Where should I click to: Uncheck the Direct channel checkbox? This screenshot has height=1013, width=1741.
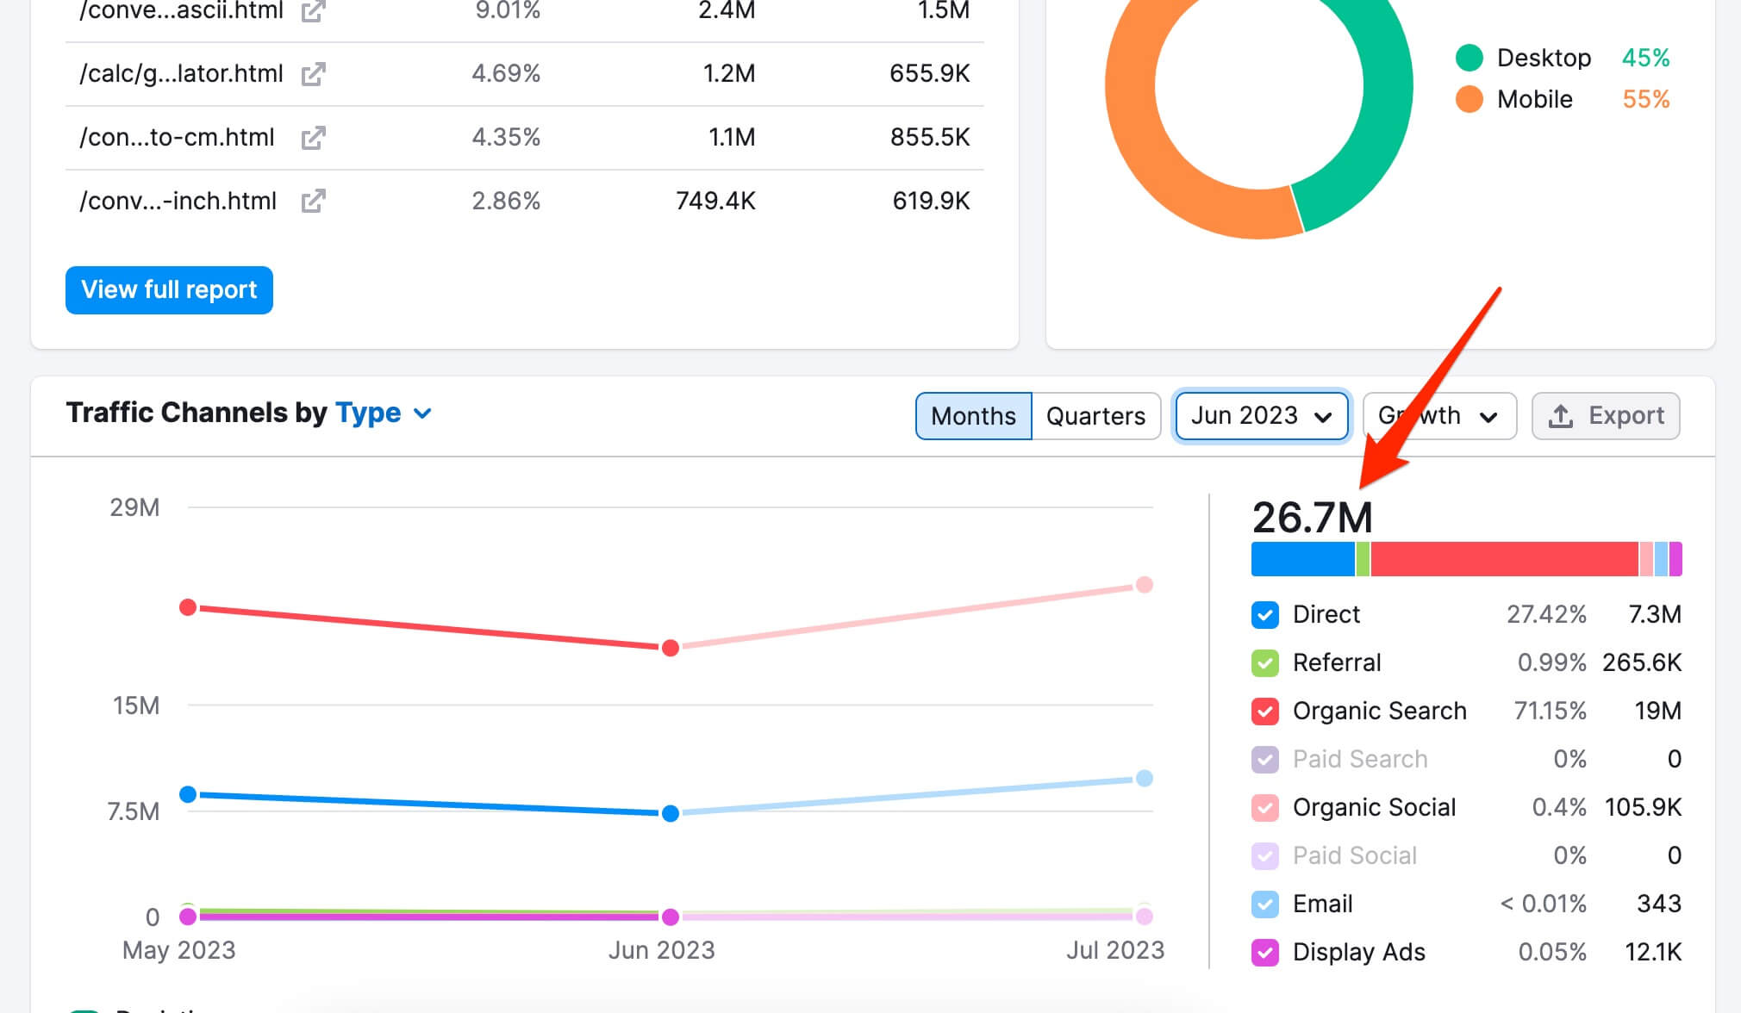(x=1264, y=614)
